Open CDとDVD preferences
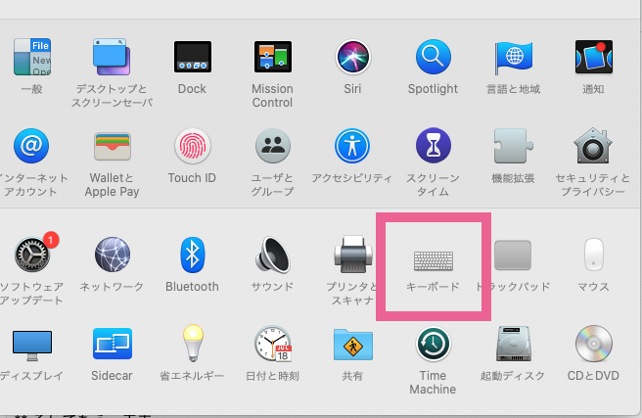642x418 pixels. point(594,344)
